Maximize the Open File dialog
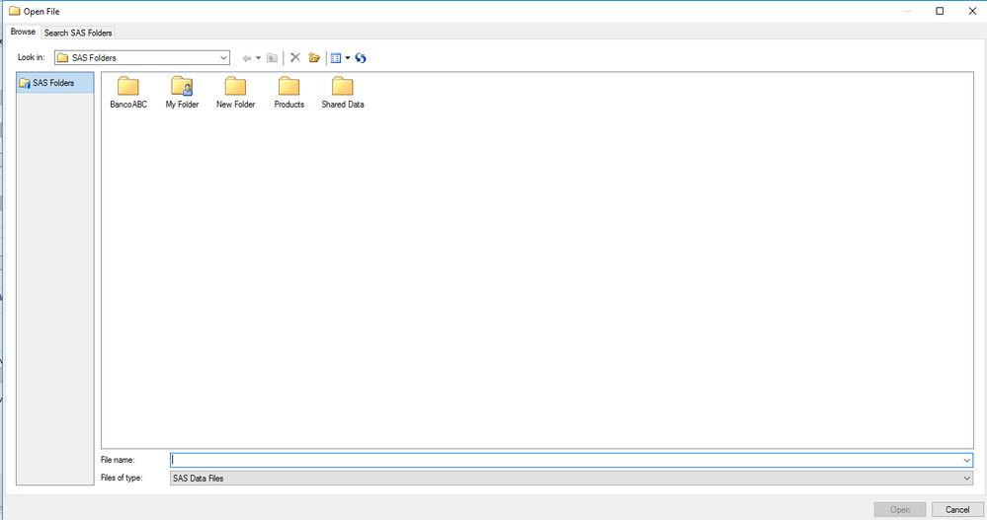The width and height of the screenshot is (987, 520). click(940, 11)
